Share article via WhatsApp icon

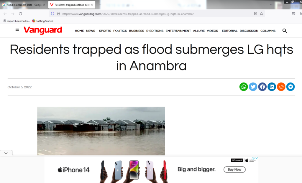pyautogui.click(x=243, y=87)
